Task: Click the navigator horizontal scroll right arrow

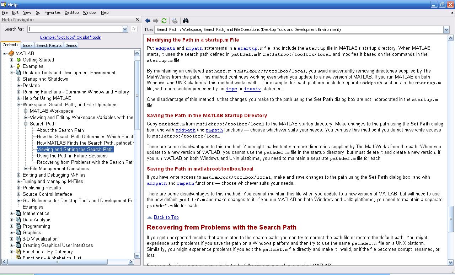Action: (131, 262)
